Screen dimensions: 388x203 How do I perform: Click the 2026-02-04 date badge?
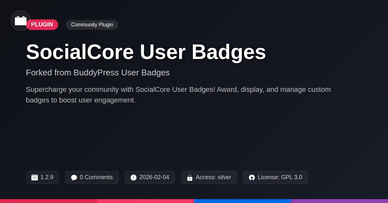point(150,177)
